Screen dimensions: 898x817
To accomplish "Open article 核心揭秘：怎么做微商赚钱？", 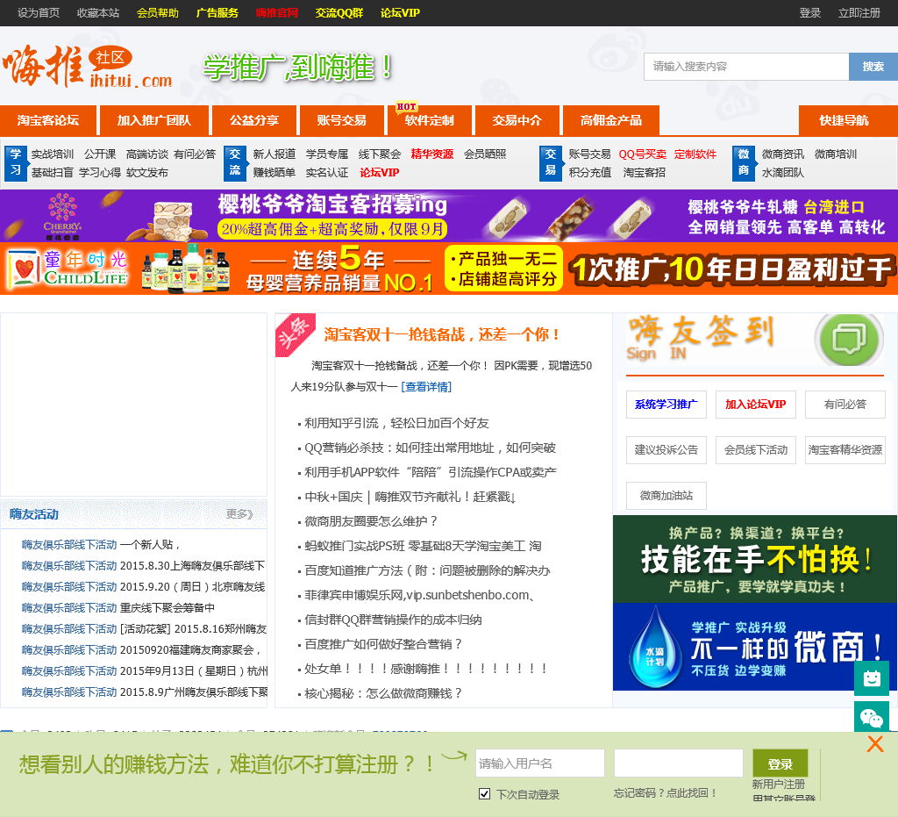I will [x=383, y=693].
